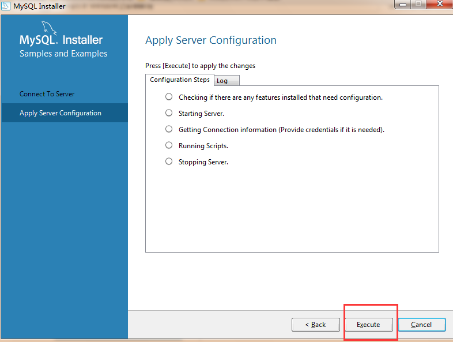Viewport: 453px width, 342px height.
Task: Close the MySQL Installer window
Action: (440, 4)
